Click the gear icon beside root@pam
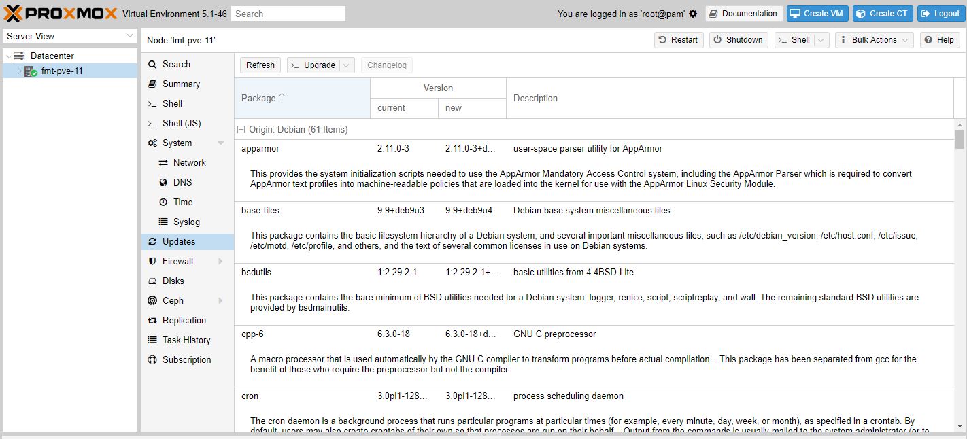Viewport: 967px width, 439px height. click(693, 14)
